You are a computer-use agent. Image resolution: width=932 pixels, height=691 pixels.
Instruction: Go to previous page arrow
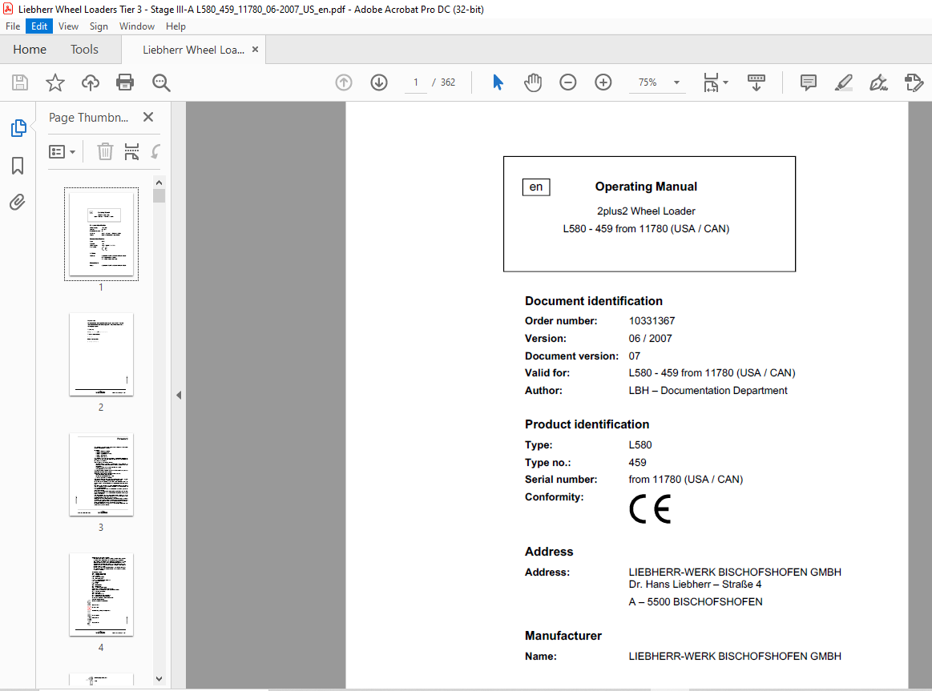pos(344,82)
